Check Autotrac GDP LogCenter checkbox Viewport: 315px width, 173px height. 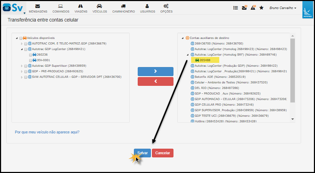[26, 49]
